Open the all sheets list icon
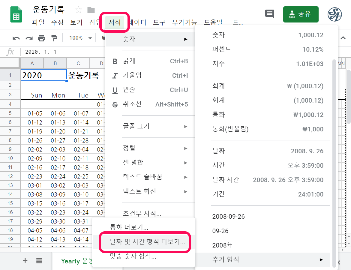This screenshot has width=351, height=270. 39,261
